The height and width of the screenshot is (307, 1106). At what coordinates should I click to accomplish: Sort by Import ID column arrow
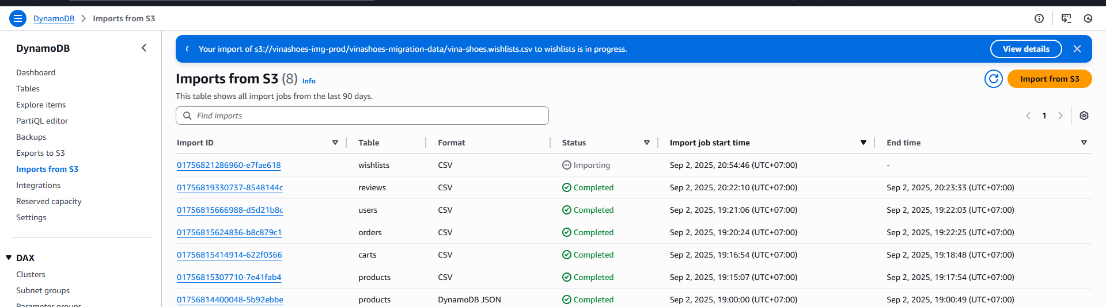pos(335,143)
